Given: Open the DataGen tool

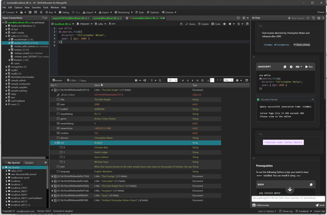Looking at the screenshot, I should (153, 12).
